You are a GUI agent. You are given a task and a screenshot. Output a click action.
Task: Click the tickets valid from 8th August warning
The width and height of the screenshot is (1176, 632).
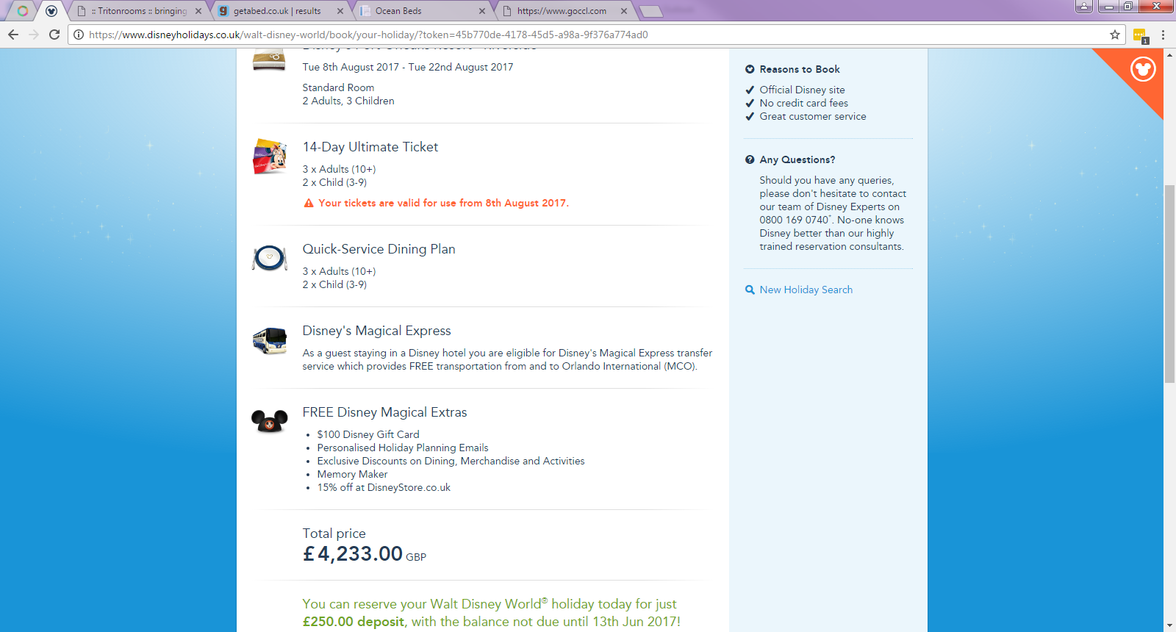[x=444, y=203]
